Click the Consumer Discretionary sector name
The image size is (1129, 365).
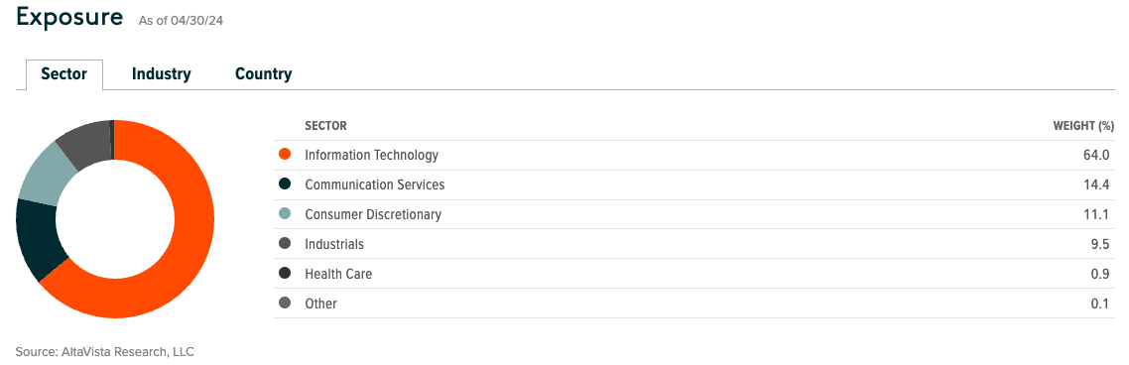pos(373,214)
